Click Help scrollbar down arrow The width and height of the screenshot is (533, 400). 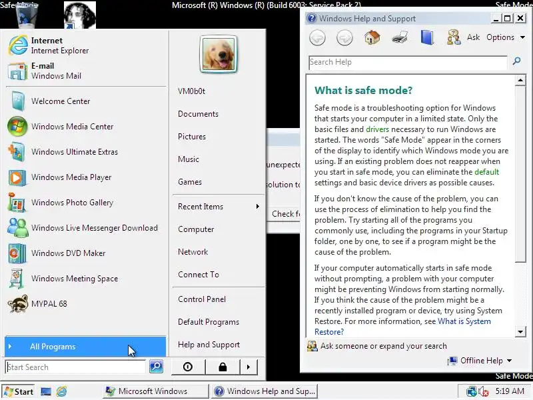pyautogui.click(x=520, y=331)
